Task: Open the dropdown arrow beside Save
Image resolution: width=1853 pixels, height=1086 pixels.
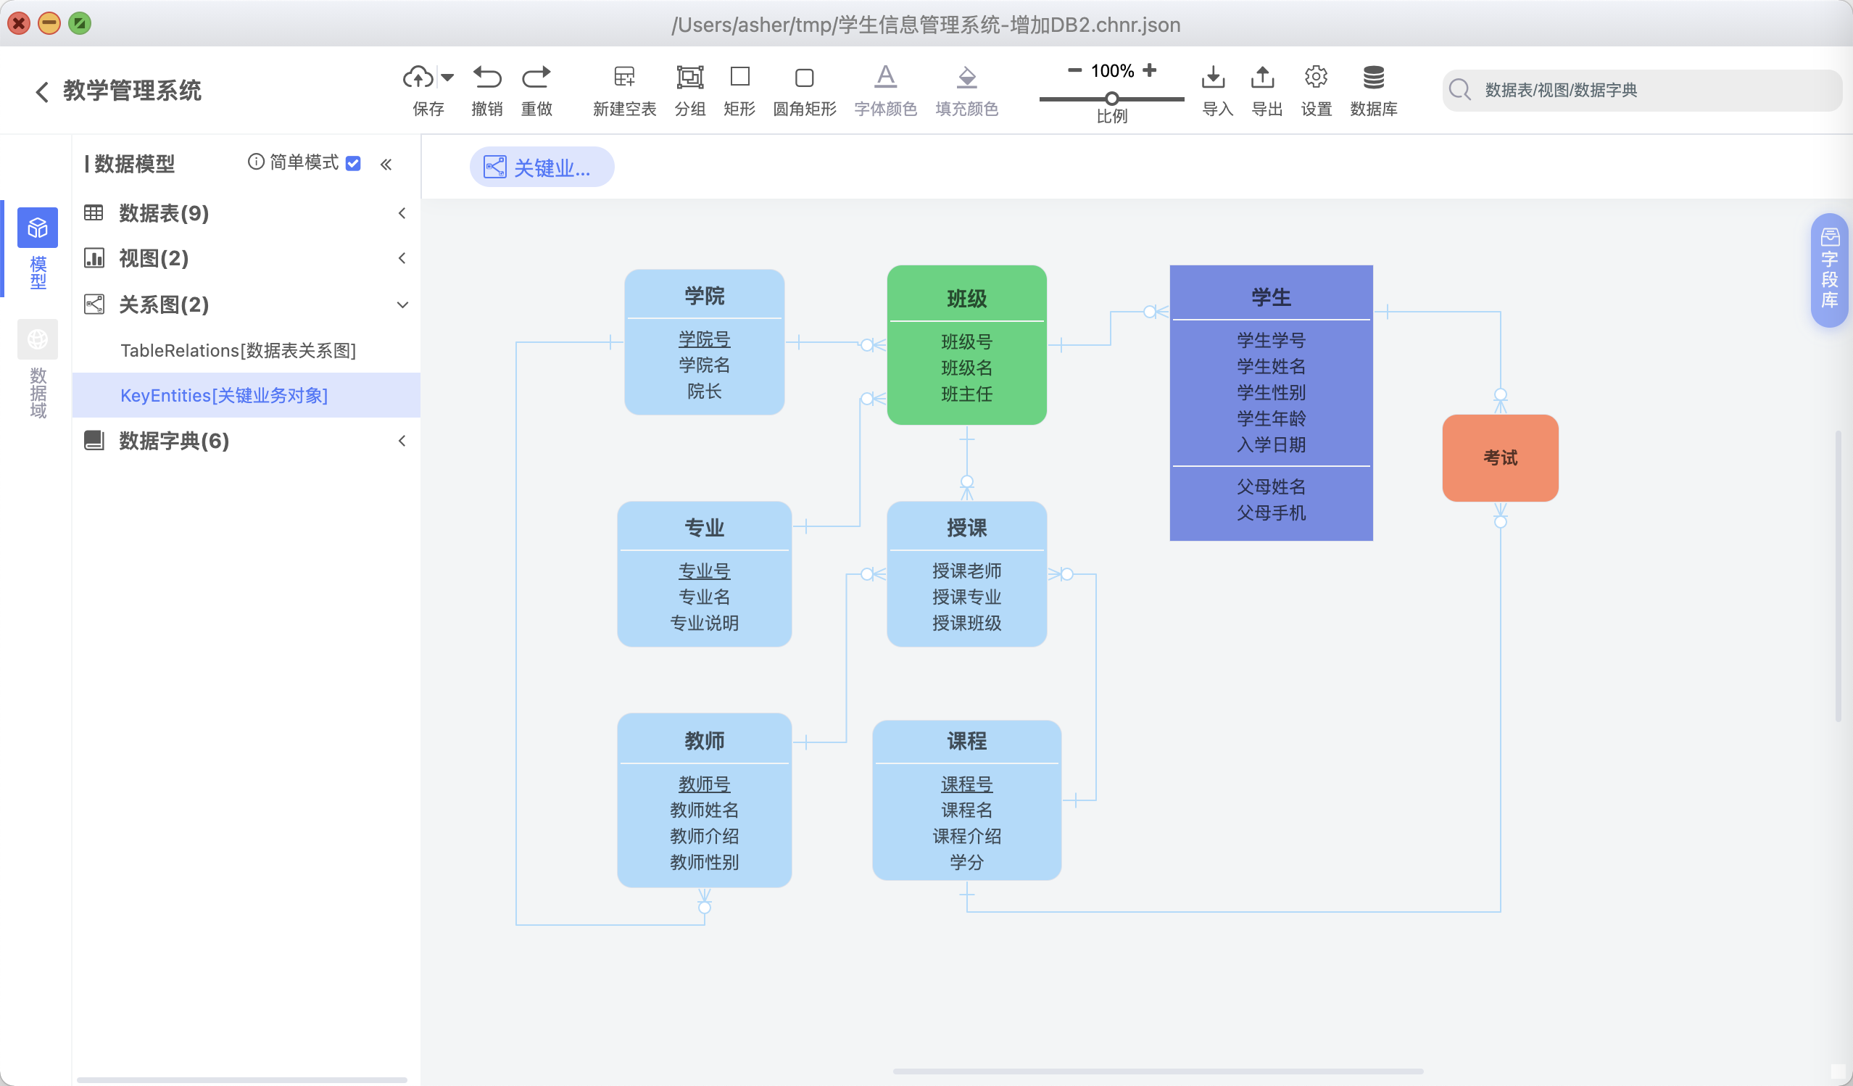Action: (447, 77)
